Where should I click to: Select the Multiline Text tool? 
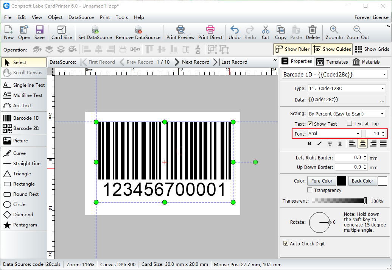point(24,95)
